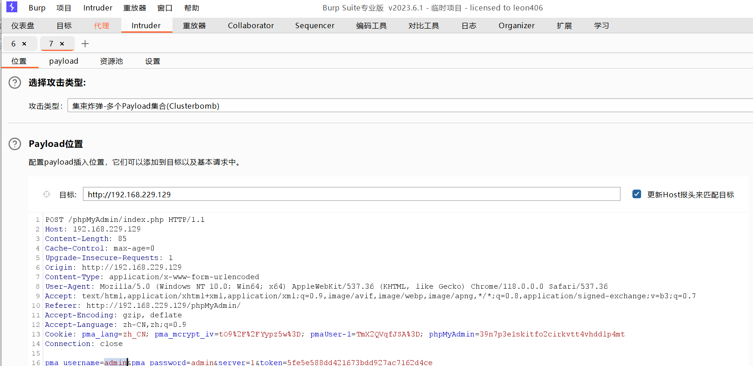Image resolution: width=753 pixels, height=366 pixels.
Task: Toggle 更新Host报头来匹配目标 checkbox
Action: click(x=637, y=194)
